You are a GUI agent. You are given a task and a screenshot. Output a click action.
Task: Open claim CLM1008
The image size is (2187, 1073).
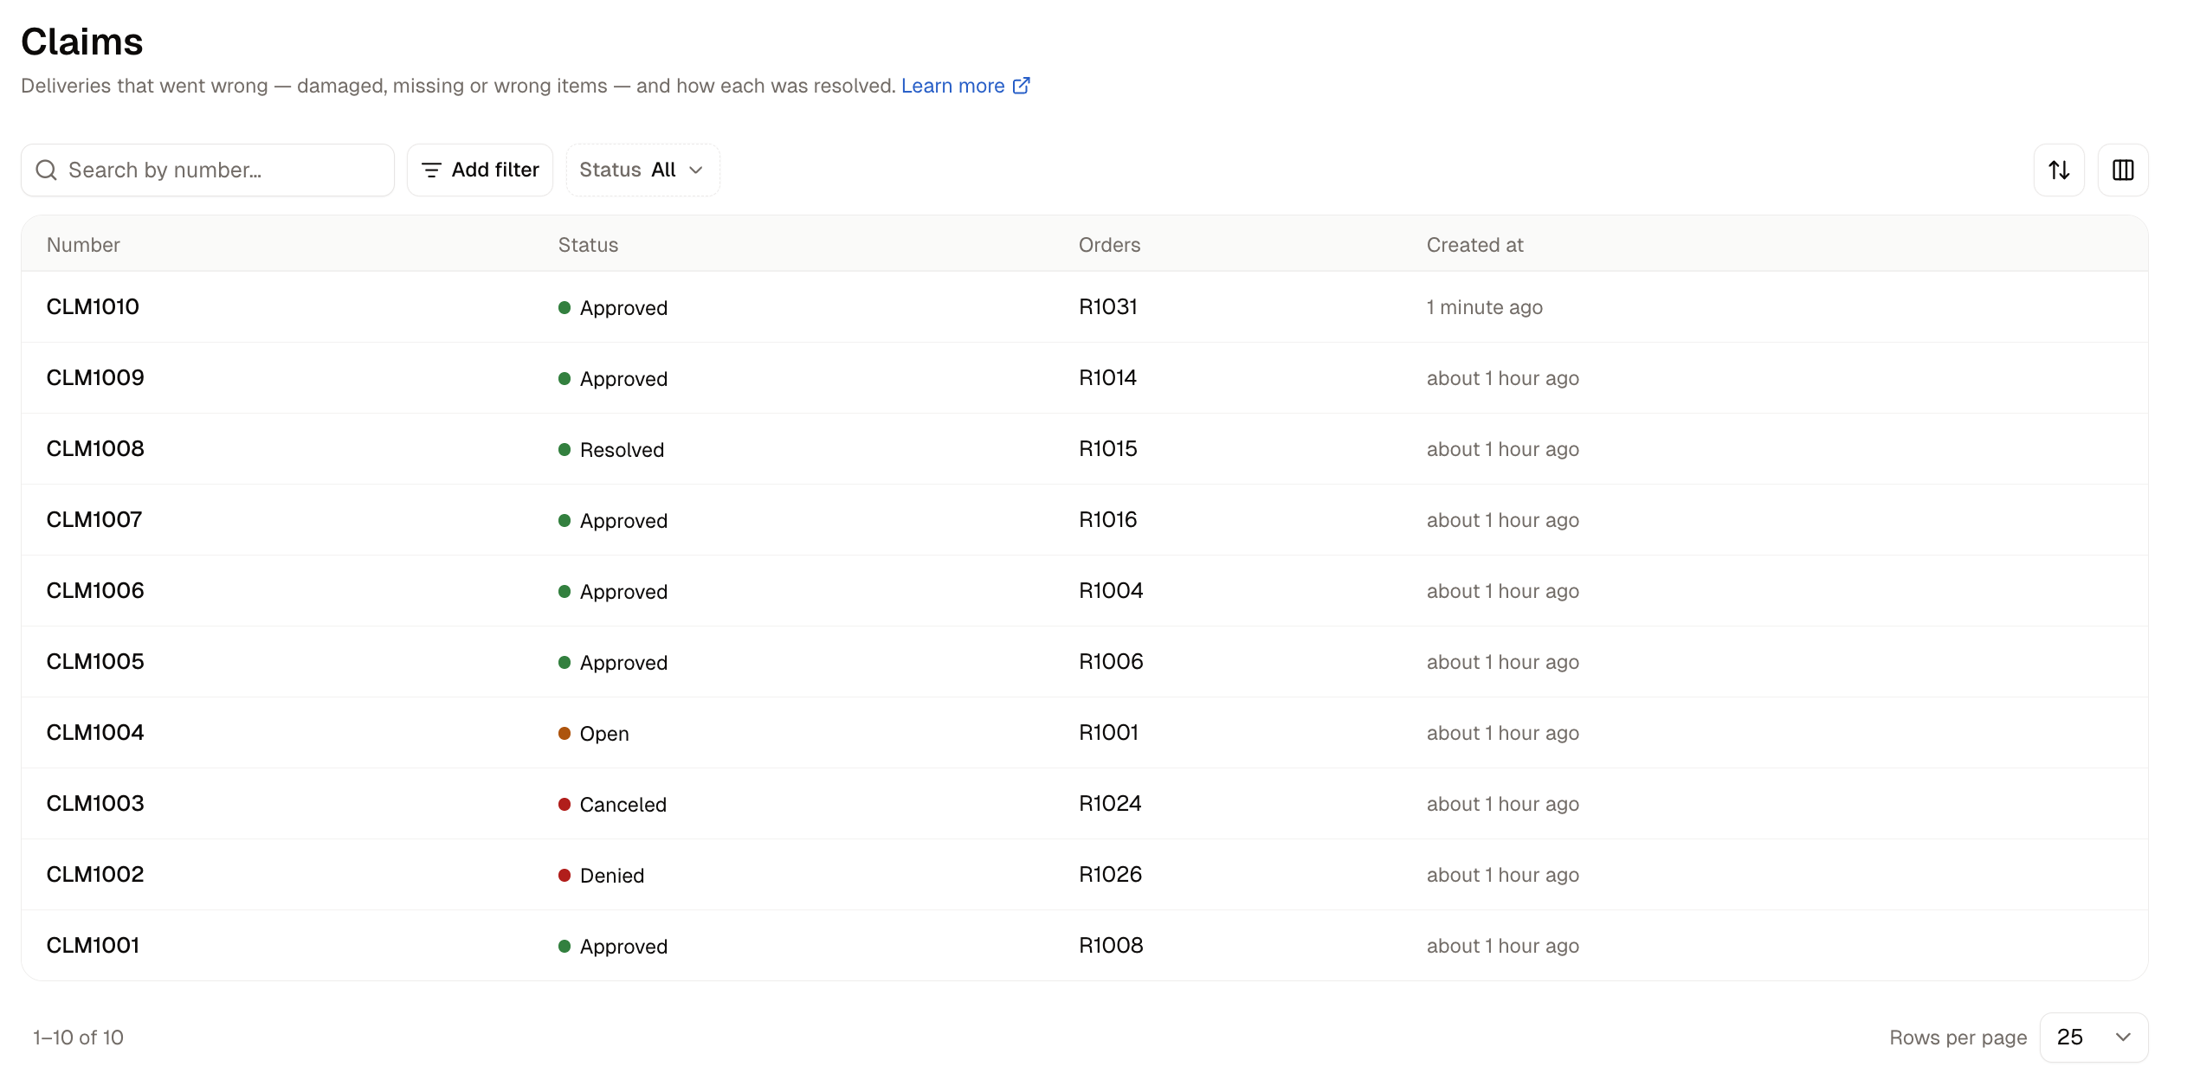(95, 449)
